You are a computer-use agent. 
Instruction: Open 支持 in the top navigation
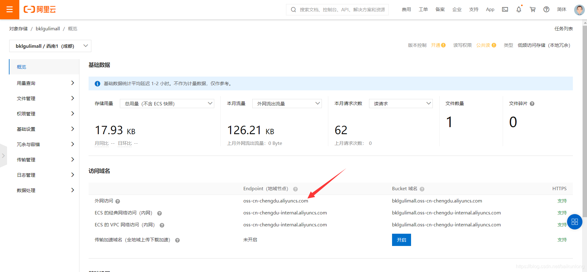pyautogui.click(x=474, y=9)
